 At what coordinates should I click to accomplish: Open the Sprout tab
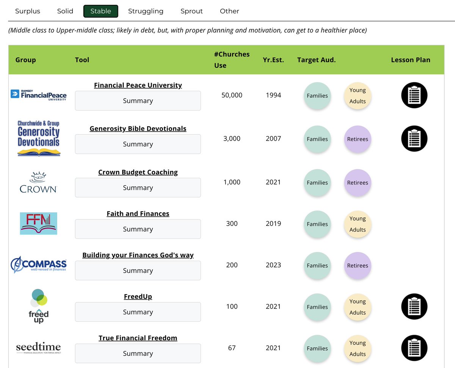tap(191, 11)
